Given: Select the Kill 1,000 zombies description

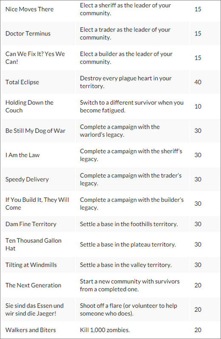Looking at the screenshot, I should point(105,330).
